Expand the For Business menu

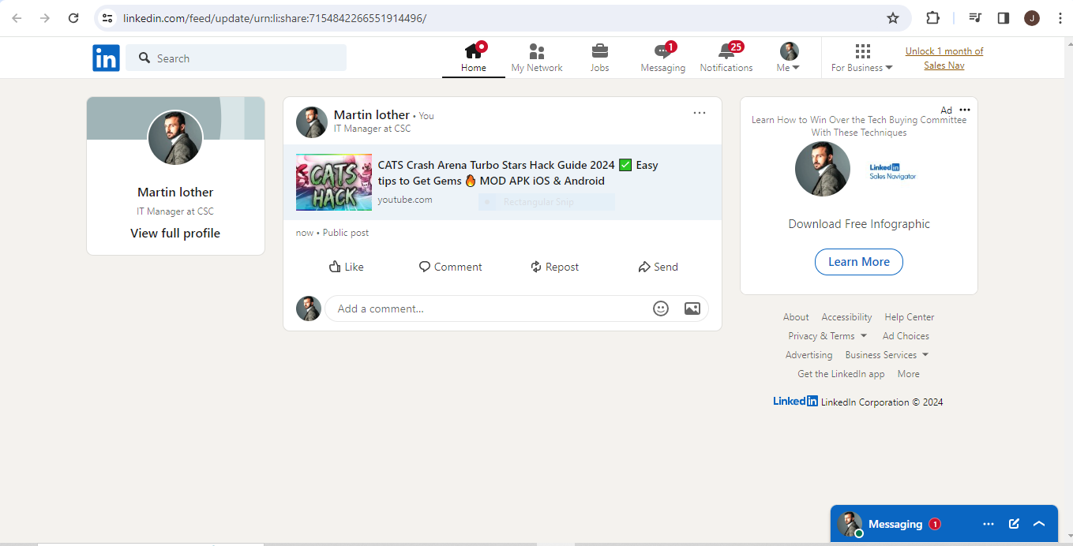pyautogui.click(x=862, y=58)
